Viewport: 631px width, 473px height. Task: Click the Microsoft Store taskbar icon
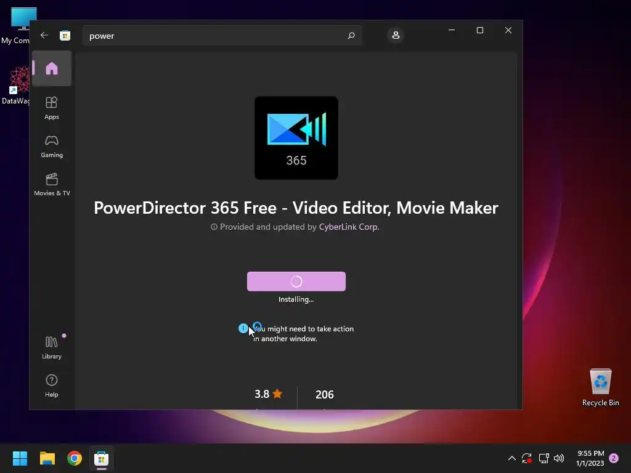102,458
